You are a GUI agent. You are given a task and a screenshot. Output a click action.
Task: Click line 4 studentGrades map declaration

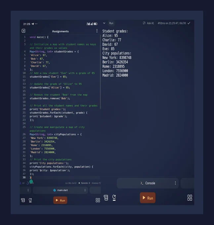[54, 52]
